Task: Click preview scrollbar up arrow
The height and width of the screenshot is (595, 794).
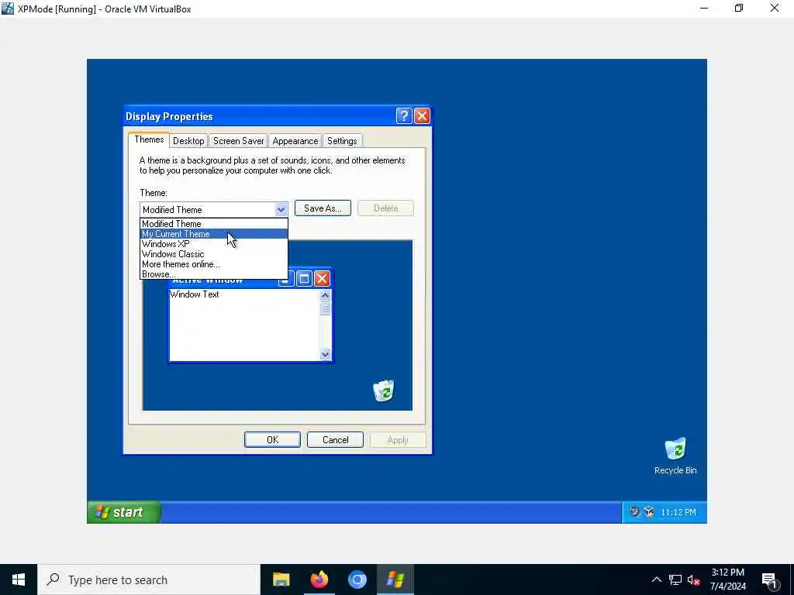Action: coord(325,295)
